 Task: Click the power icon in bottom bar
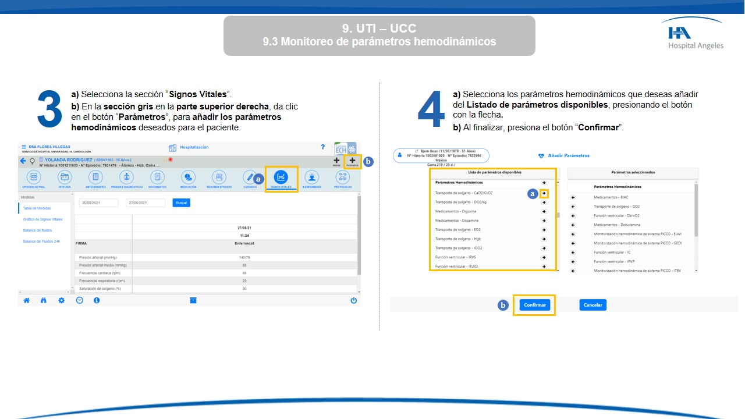click(353, 300)
